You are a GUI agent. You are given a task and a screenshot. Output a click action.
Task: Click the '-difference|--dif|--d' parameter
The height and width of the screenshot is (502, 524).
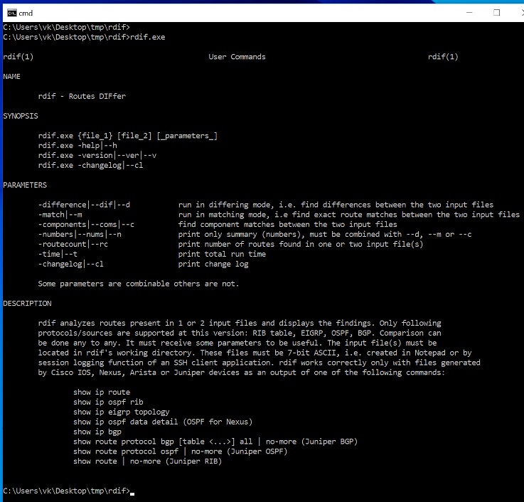click(x=84, y=205)
